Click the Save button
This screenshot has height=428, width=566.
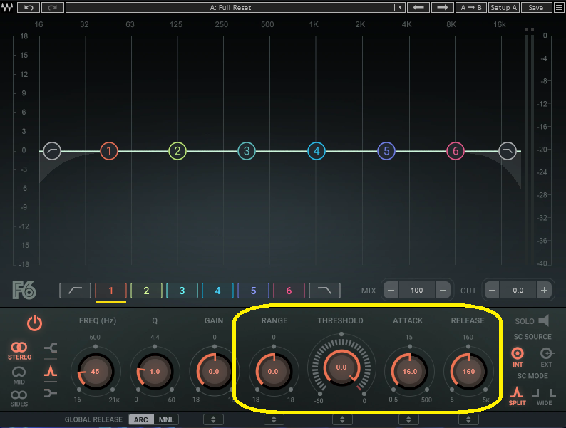click(536, 7)
